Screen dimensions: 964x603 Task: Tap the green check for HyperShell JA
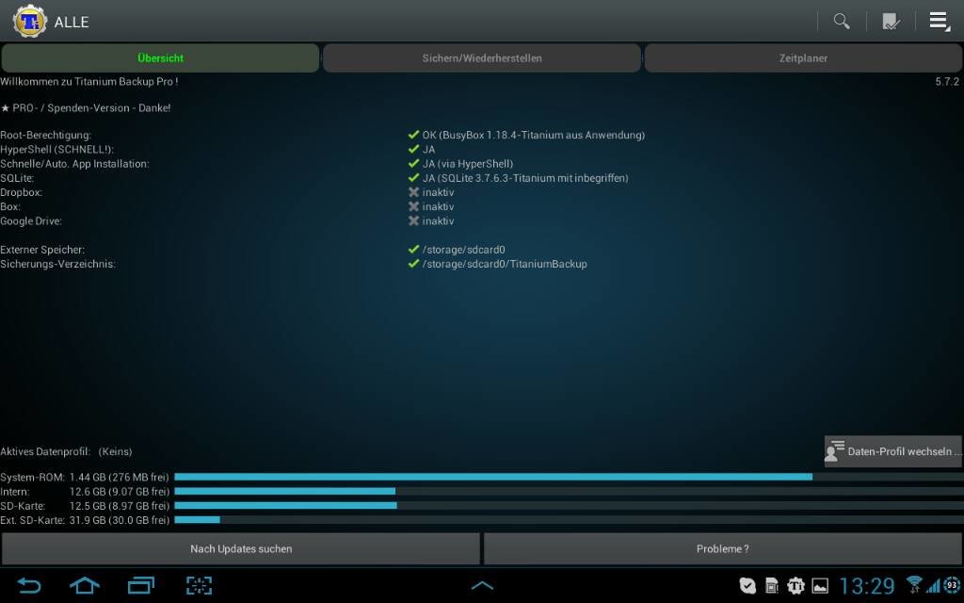[414, 149]
